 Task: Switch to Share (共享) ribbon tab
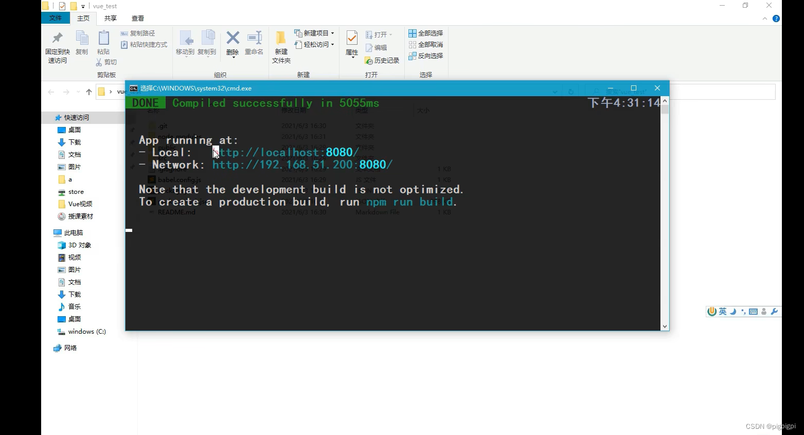tap(111, 18)
